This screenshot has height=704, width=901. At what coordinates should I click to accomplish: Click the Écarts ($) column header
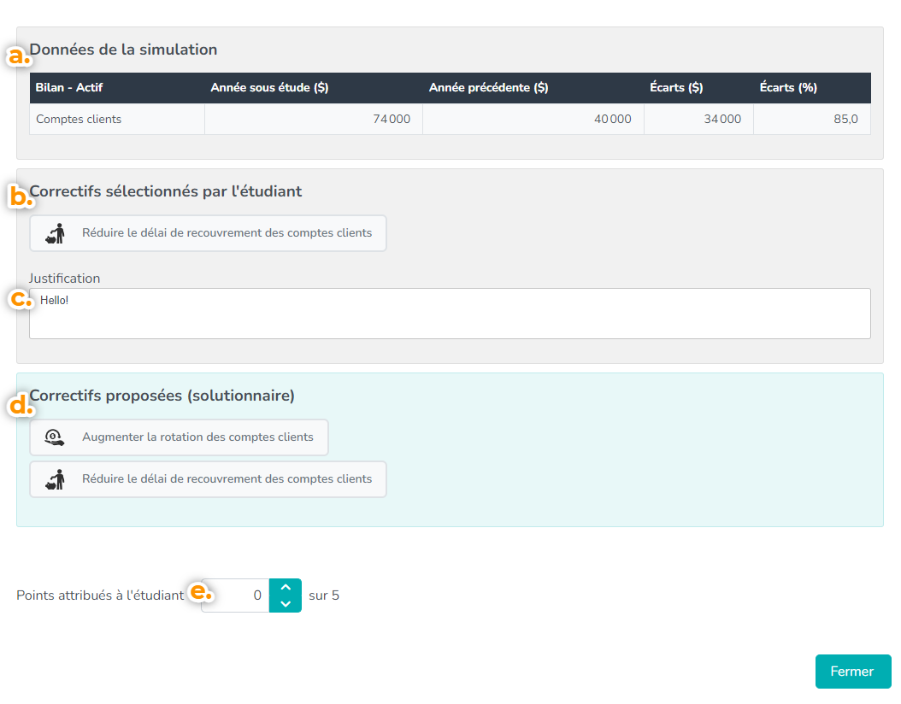(676, 87)
